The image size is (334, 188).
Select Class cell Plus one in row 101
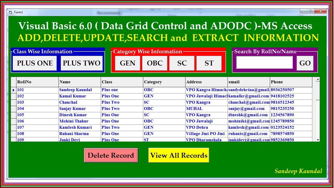(122, 90)
